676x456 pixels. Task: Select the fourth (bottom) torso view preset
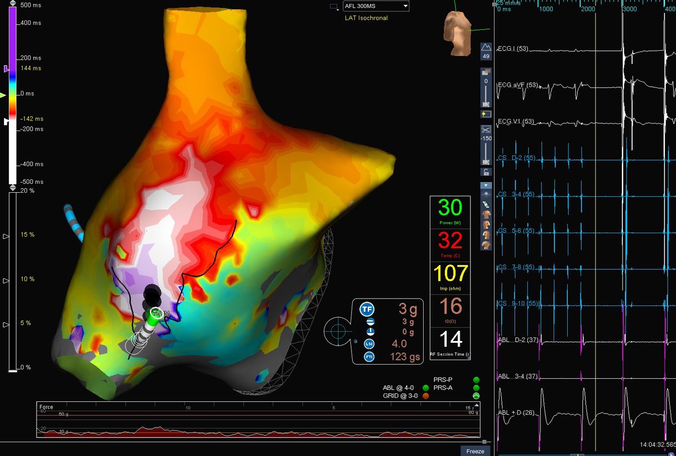point(486,245)
